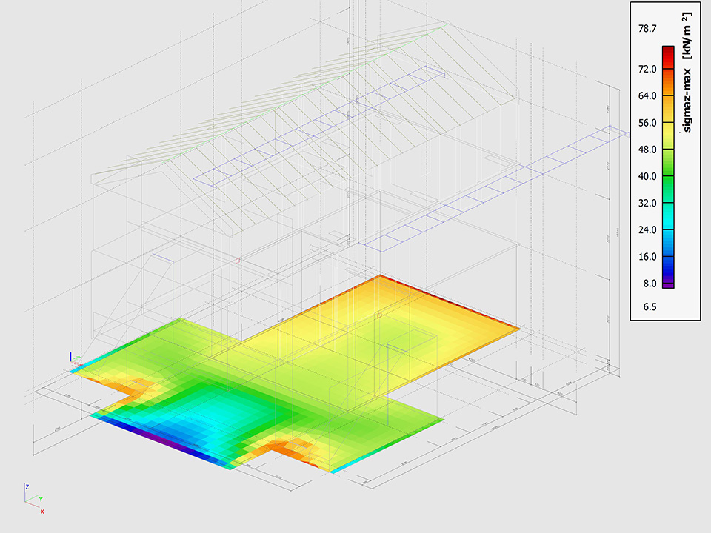The image size is (711, 533).
Task: Click the 40.0 legend value label
Action: coord(647,176)
